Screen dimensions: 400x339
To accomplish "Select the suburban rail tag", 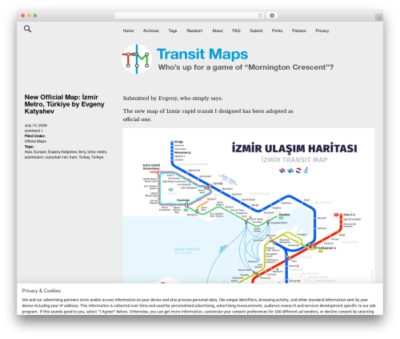I will tap(57, 157).
